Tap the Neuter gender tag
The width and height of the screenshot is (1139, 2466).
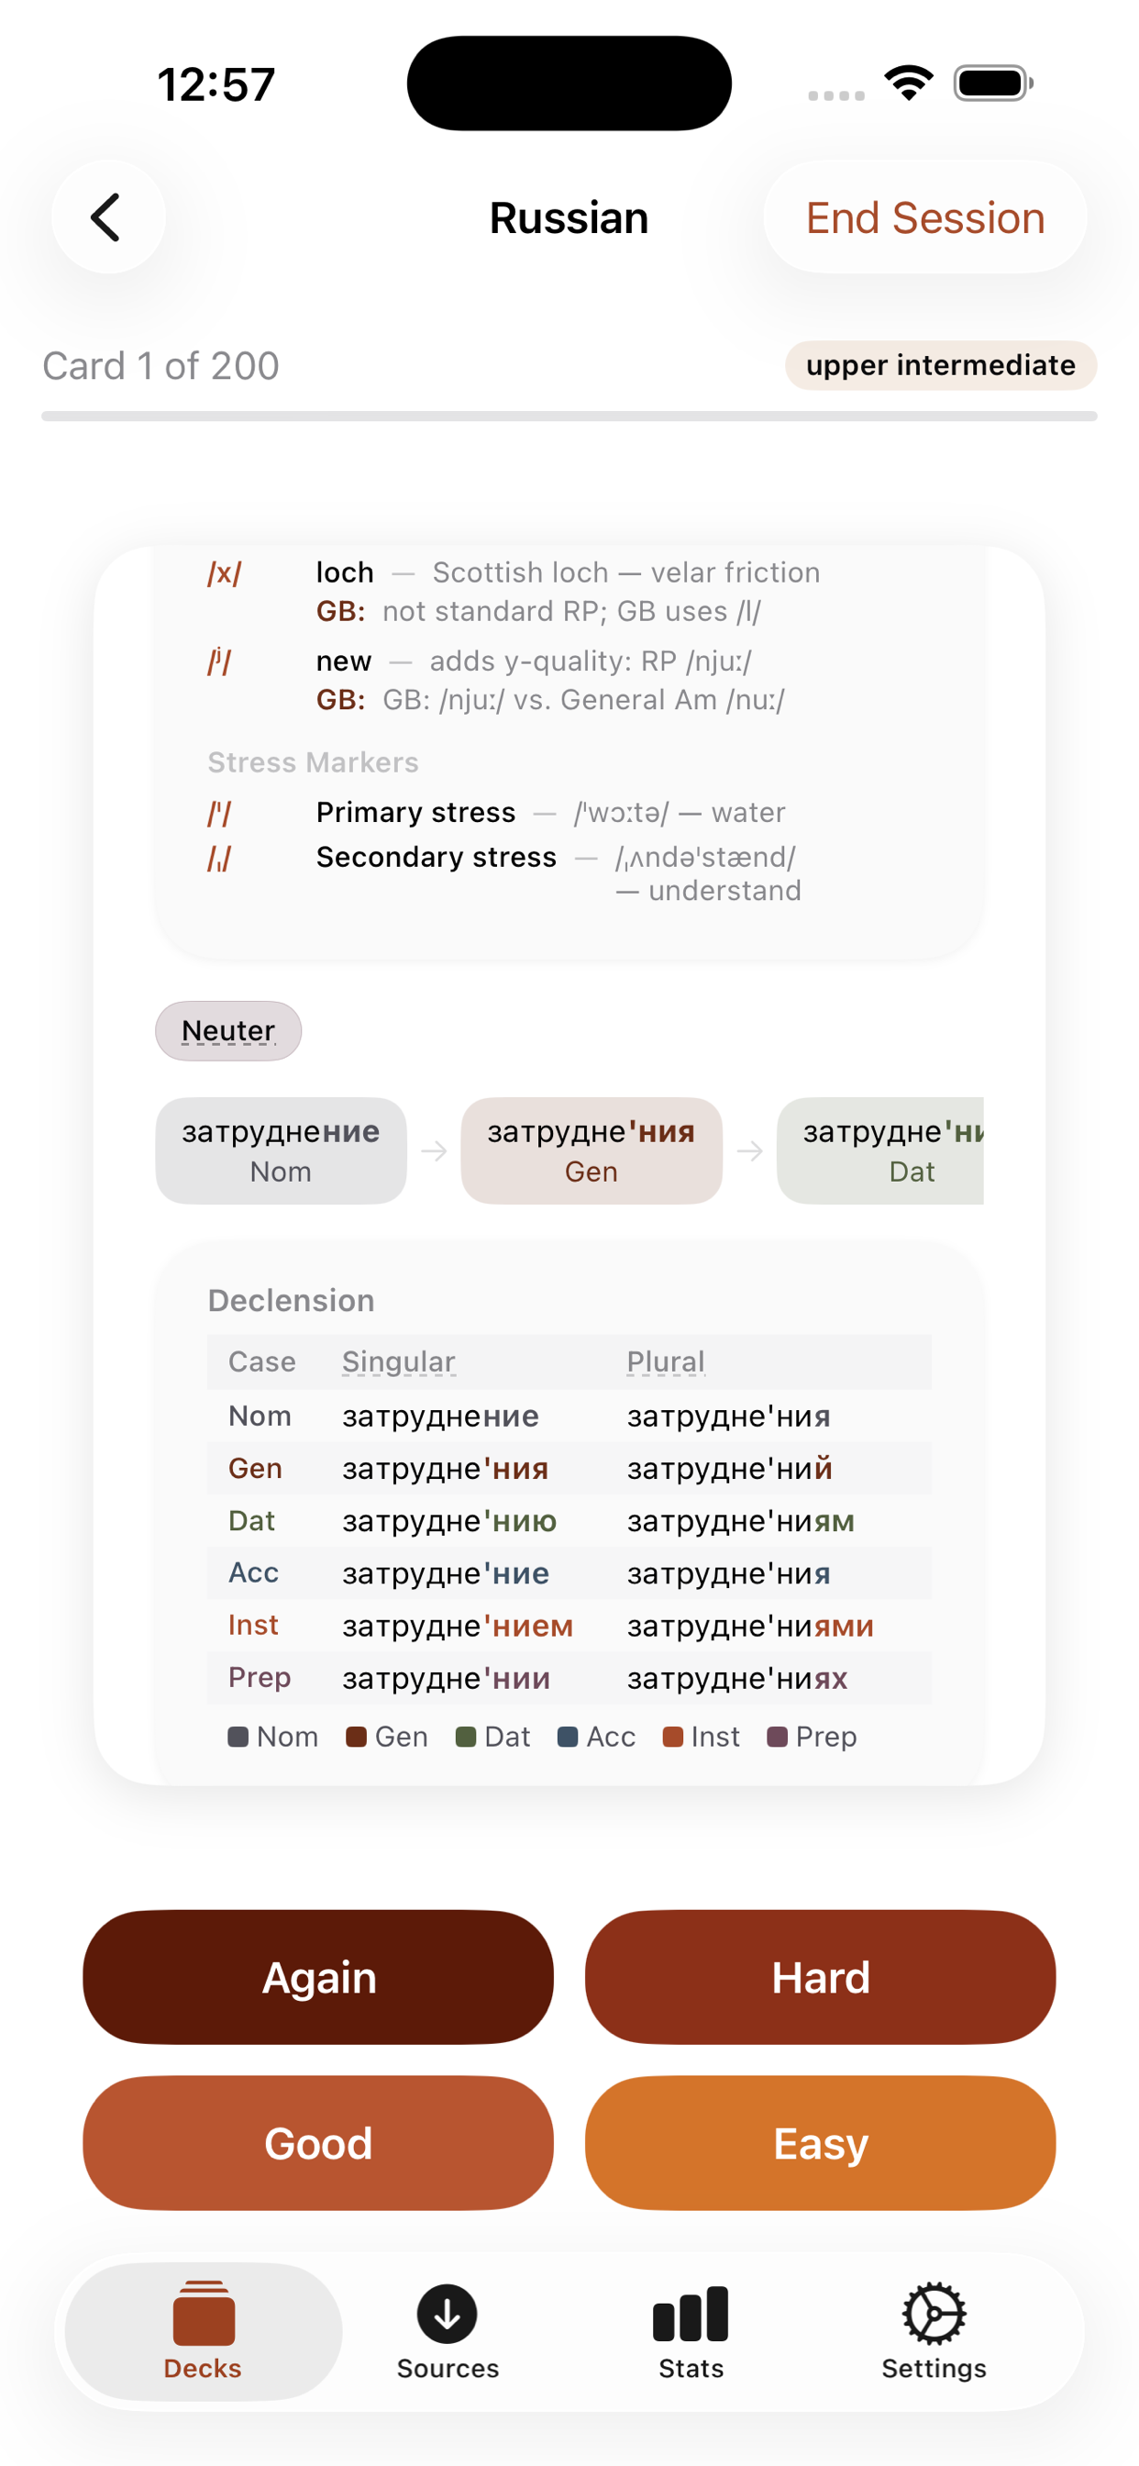pyautogui.click(x=228, y=1031)
